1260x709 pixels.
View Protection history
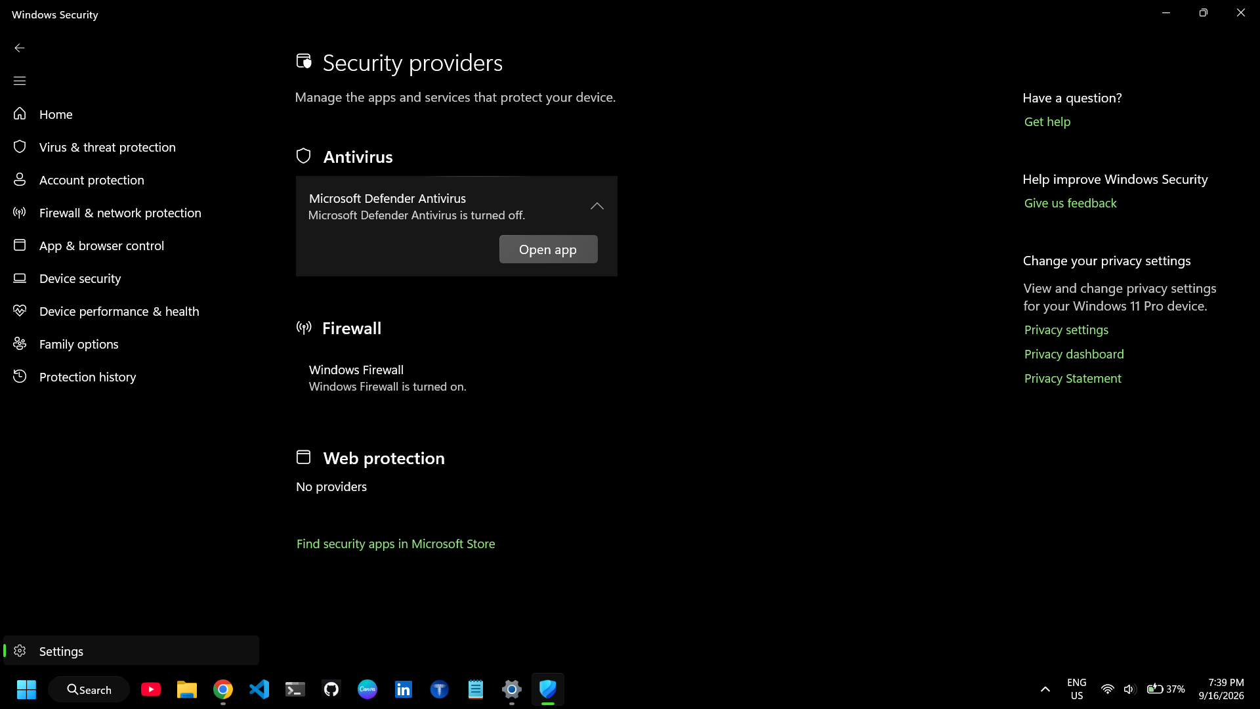[x=131, y=377]
